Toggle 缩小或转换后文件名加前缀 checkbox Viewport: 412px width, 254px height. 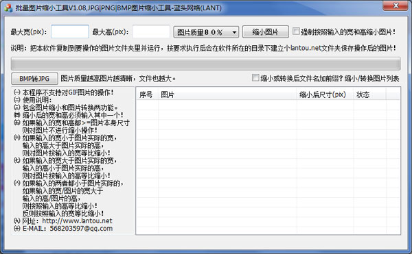(255, 77)
